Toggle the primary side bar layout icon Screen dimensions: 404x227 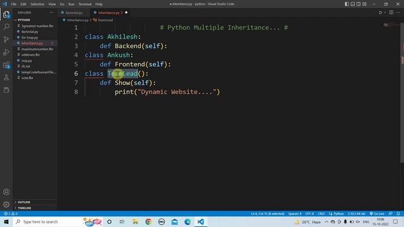[347, 4]
